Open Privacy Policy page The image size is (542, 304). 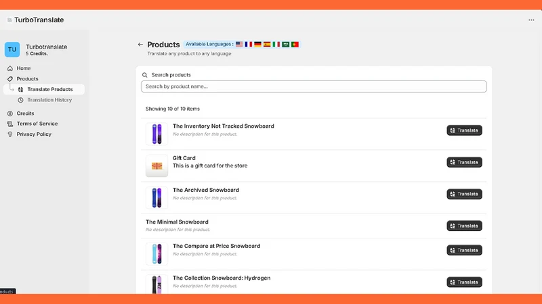(x=34, y=134)
